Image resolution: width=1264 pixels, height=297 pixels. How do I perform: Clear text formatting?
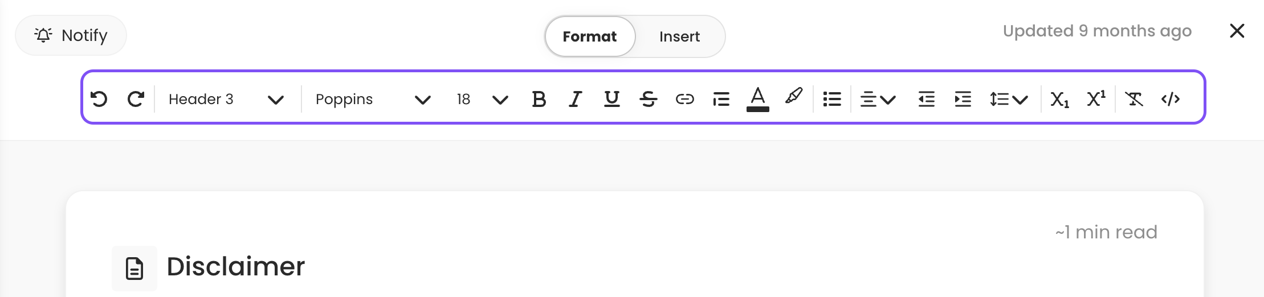[1134, 99]
